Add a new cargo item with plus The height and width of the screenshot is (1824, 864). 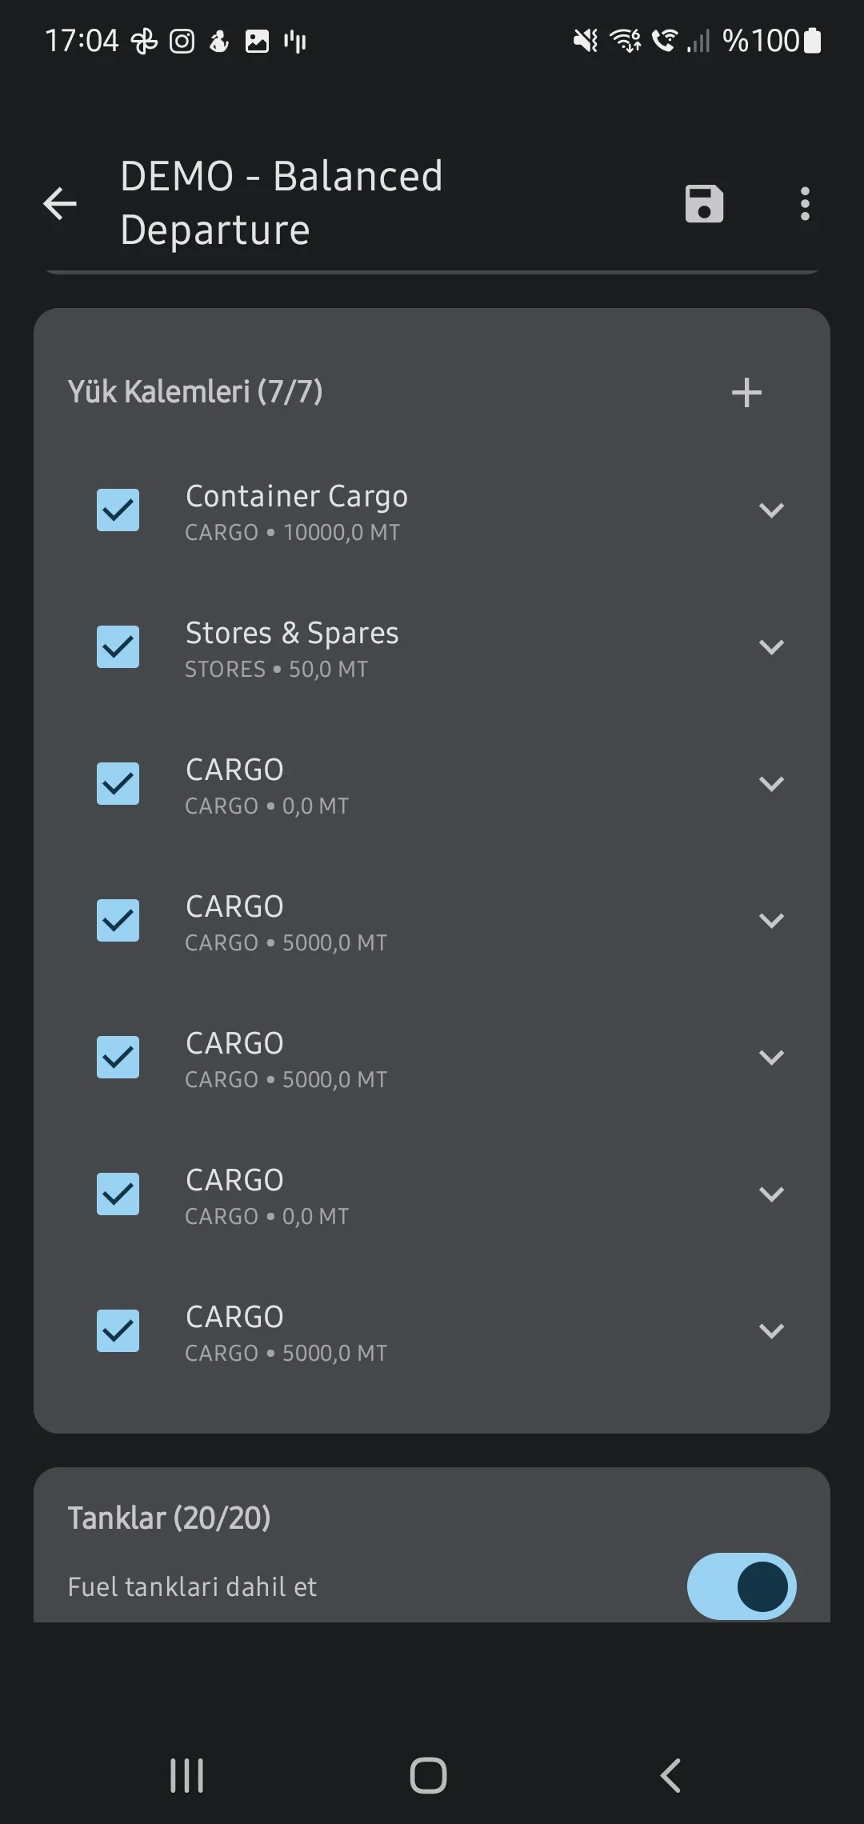coord(746,393)
